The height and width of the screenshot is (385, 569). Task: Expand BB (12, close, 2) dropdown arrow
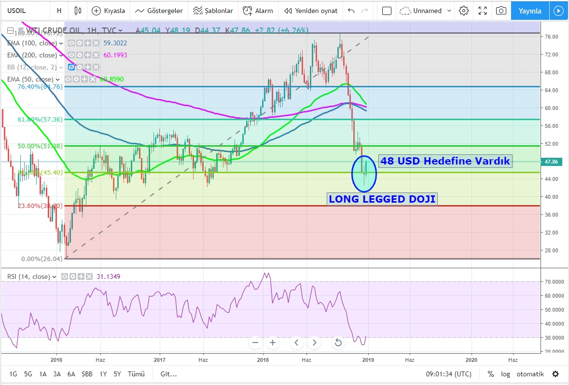point(61,67)
